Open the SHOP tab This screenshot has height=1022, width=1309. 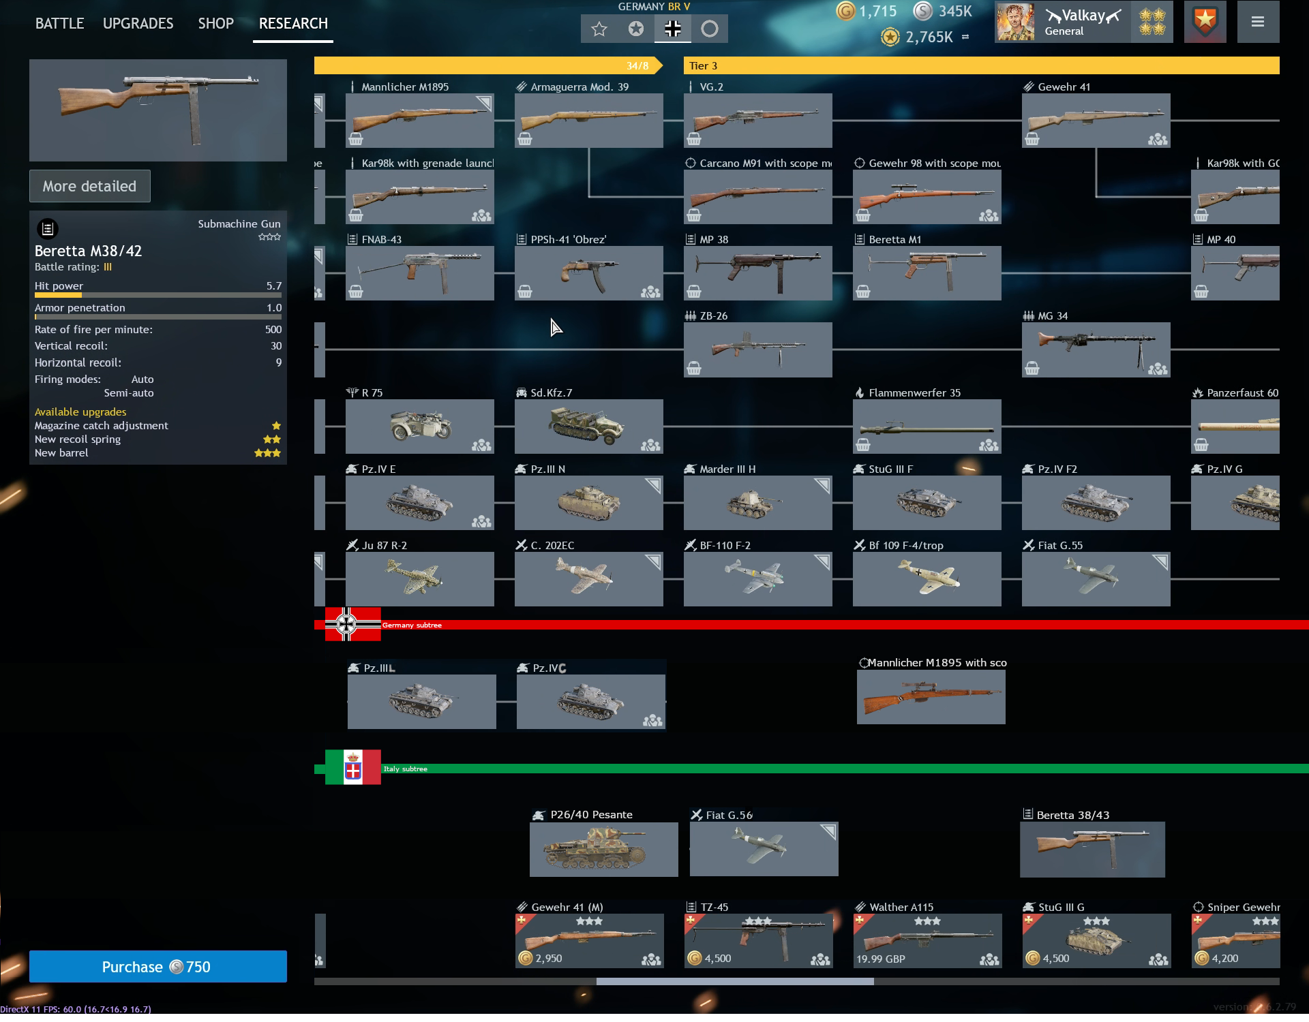pyautogui.click(x=215, y=23)
